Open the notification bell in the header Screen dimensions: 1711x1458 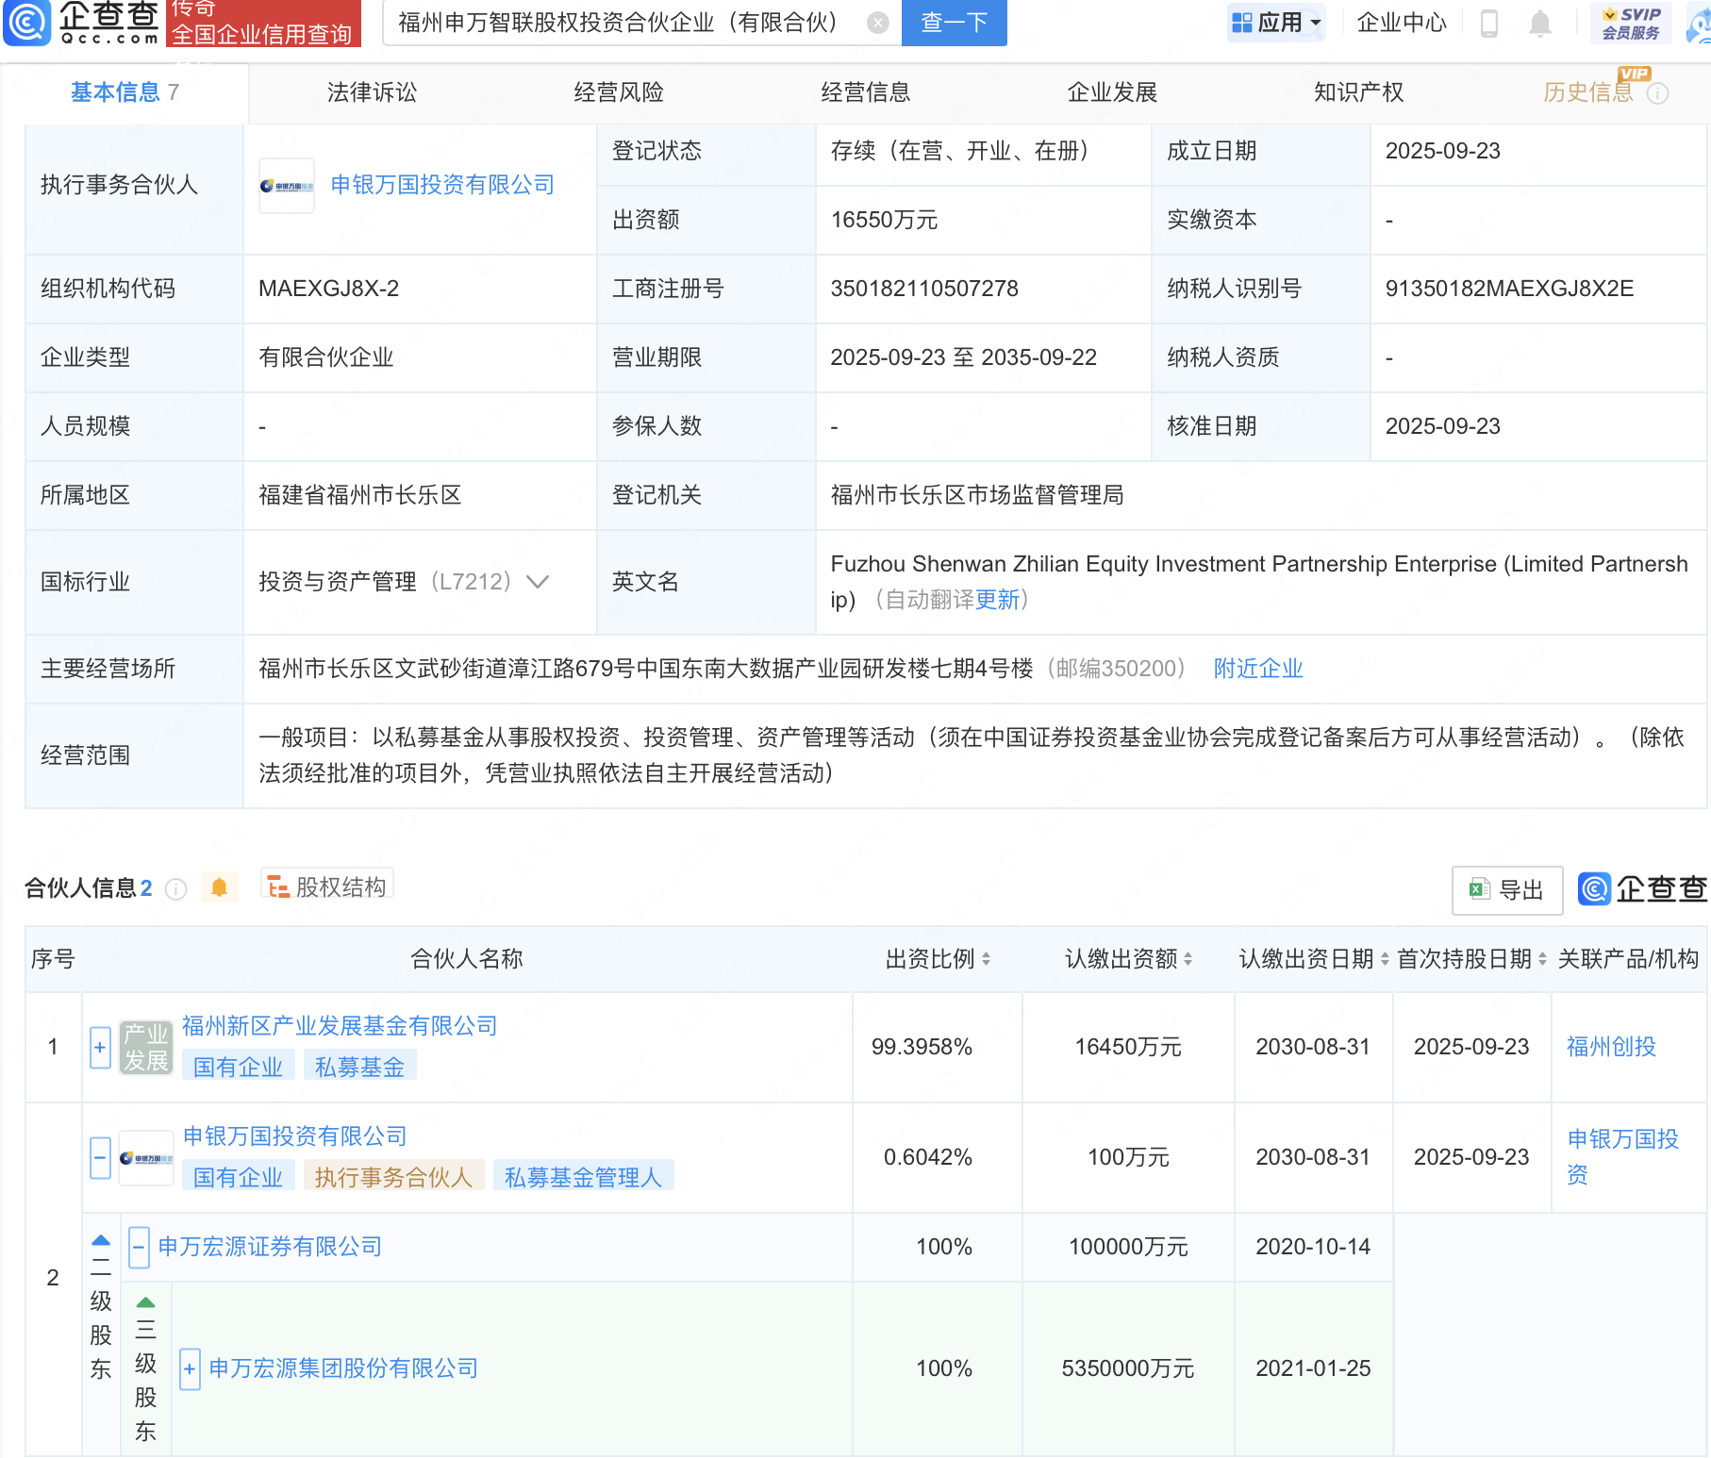[x=1539, y=23]
